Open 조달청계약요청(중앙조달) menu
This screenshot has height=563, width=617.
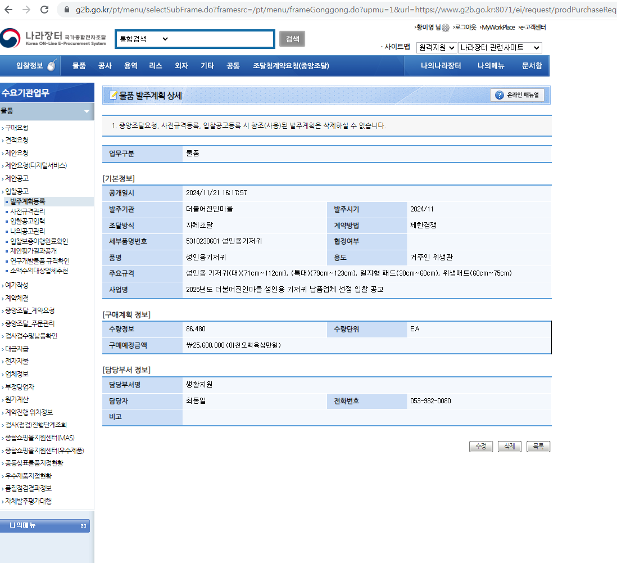click(291, 66)
